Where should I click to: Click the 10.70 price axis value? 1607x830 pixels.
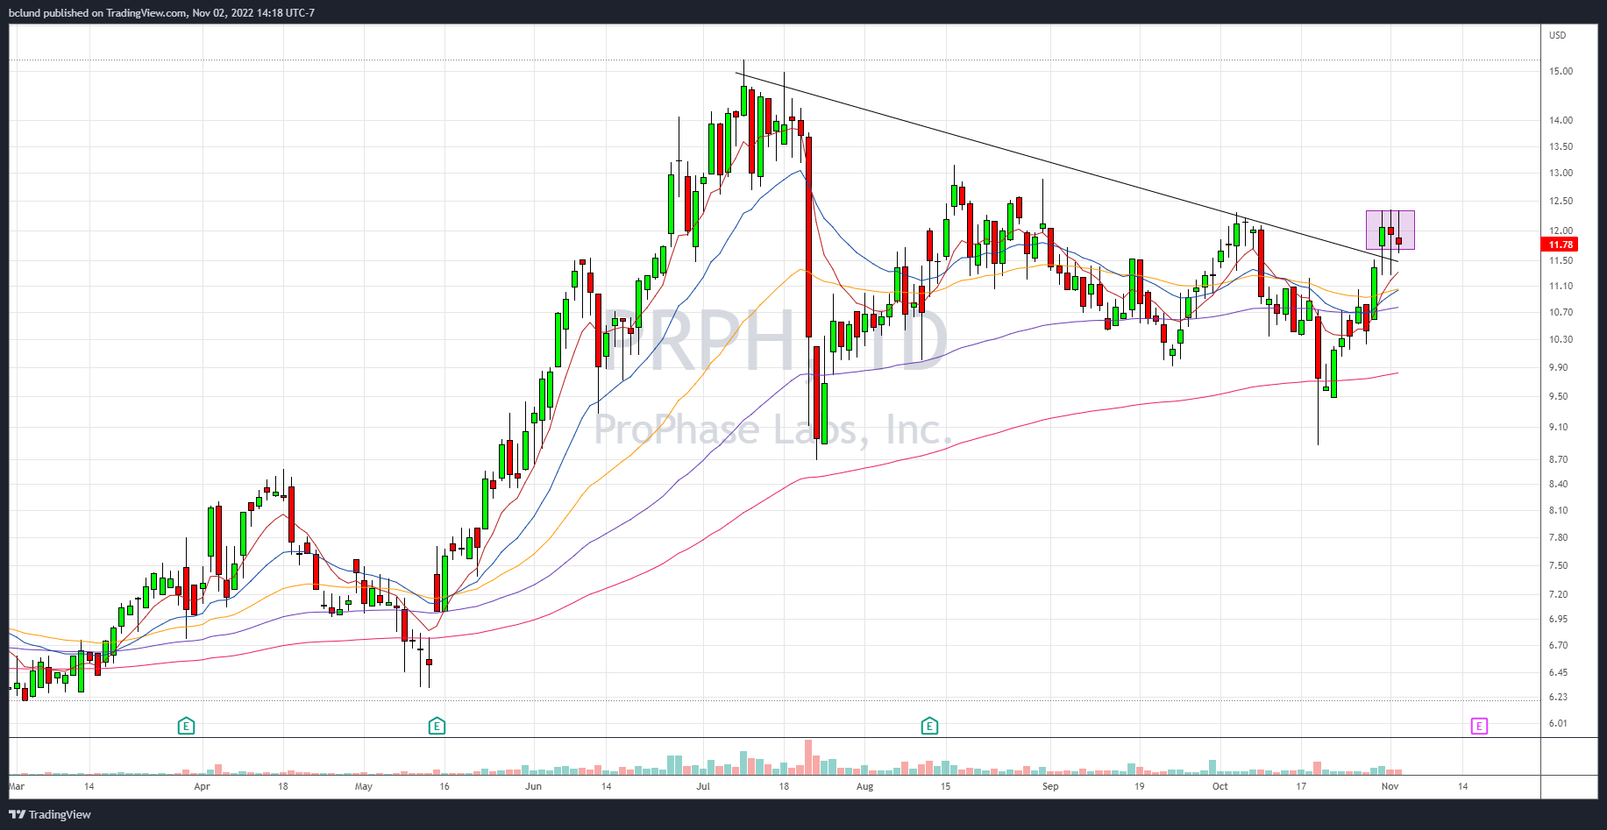[x=1561, y=312]
